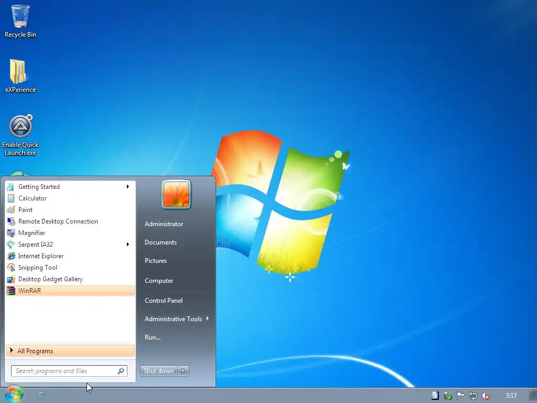Click the eXPerience folder caption text
The width and height of the screenshot is (537, 403).
[20, 90]
